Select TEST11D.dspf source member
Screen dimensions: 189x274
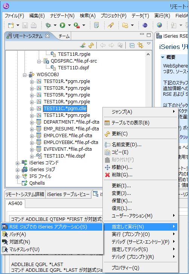(x=73, y=67)
